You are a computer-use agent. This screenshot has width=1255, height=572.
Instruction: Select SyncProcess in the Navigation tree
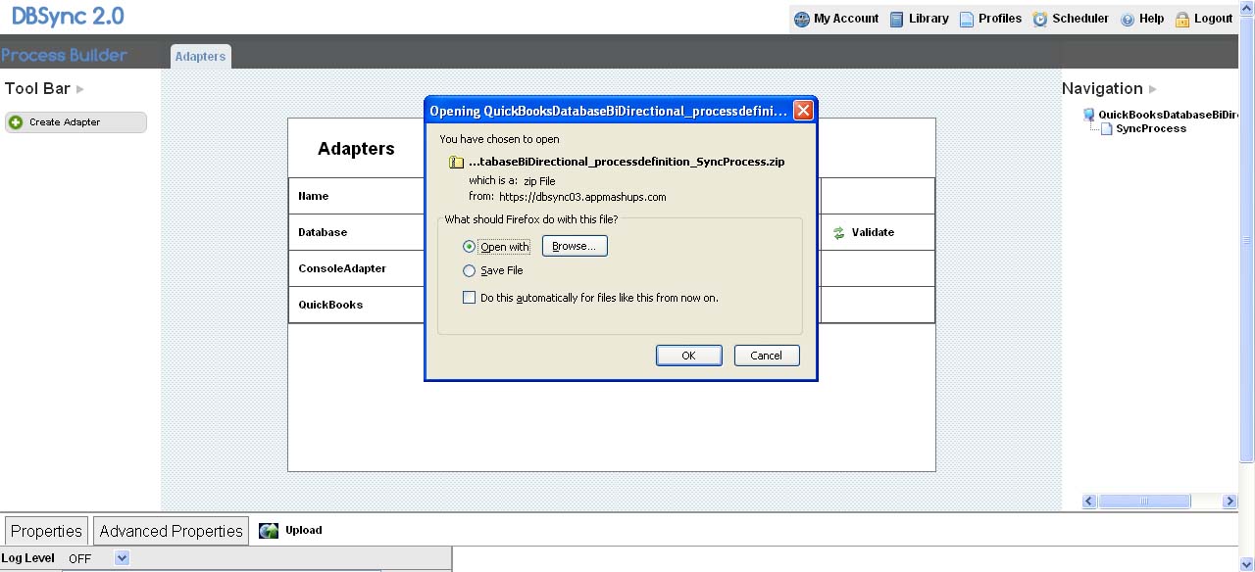click(x=1150, y=129)
